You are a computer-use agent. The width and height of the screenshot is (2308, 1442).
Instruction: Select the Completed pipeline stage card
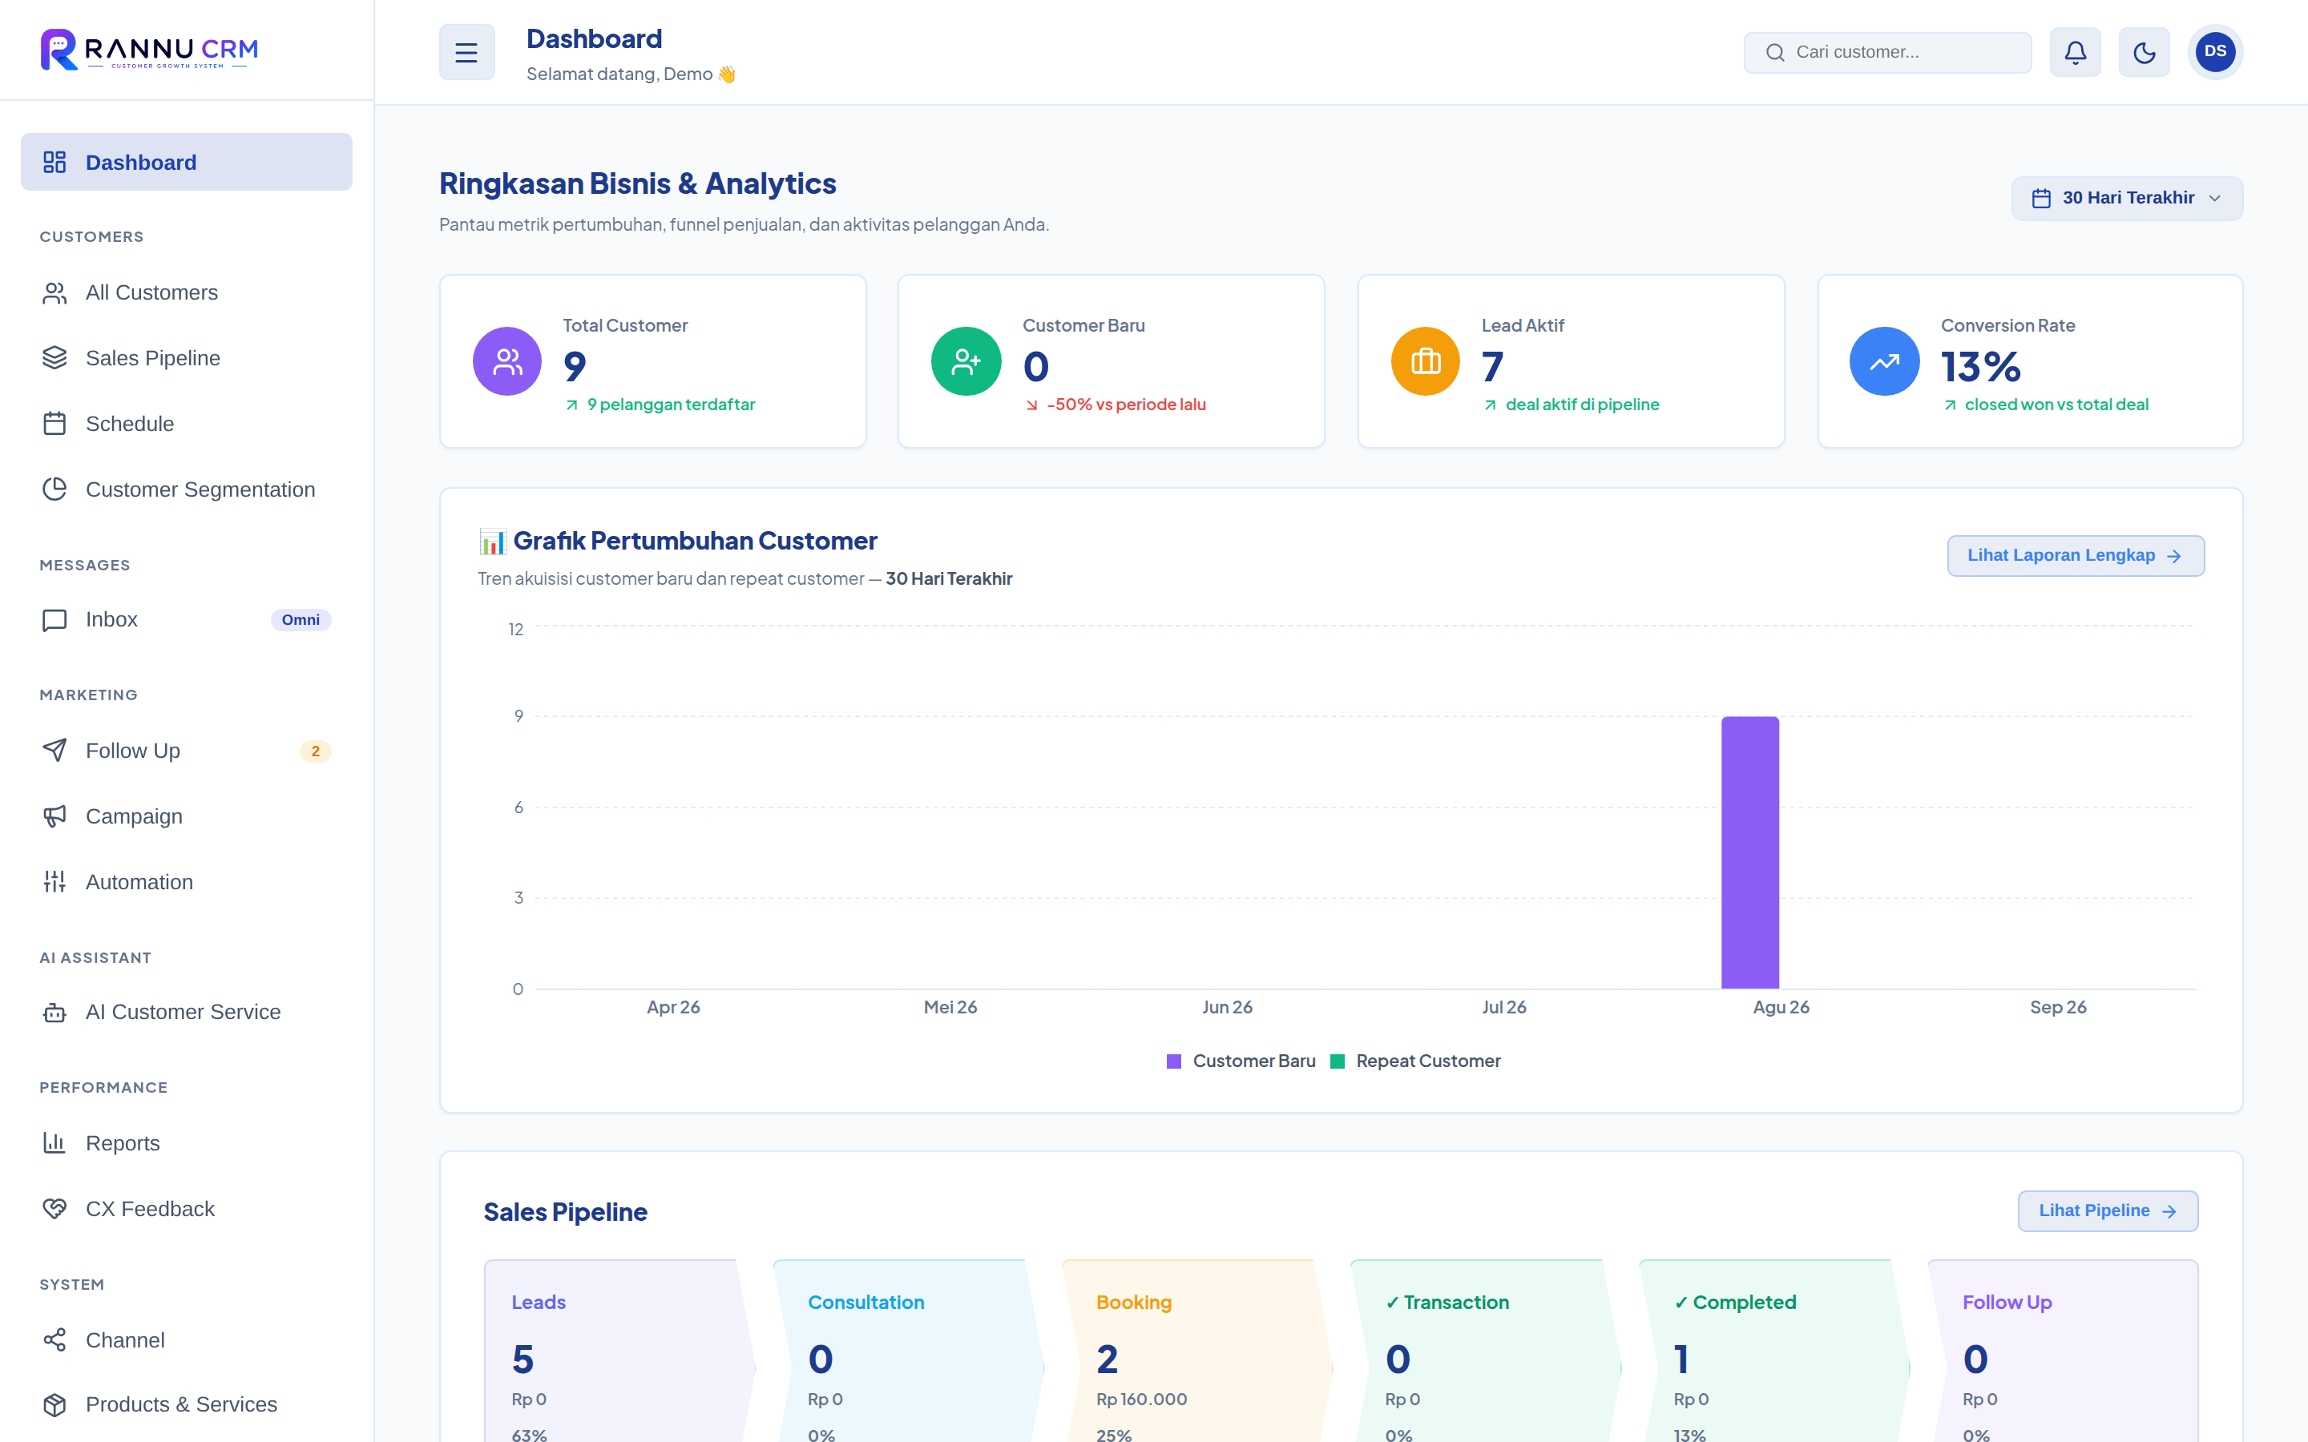1774,1351
